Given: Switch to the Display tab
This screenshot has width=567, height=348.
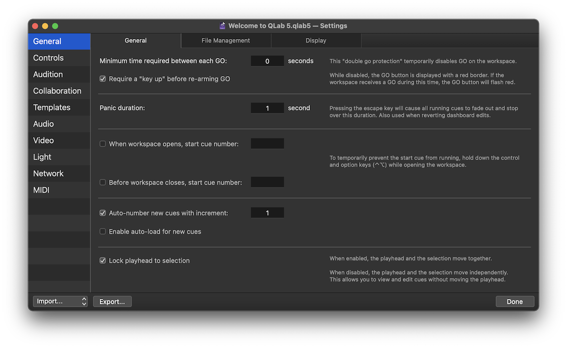Looking at the screenshot, I should click(316, 41).
